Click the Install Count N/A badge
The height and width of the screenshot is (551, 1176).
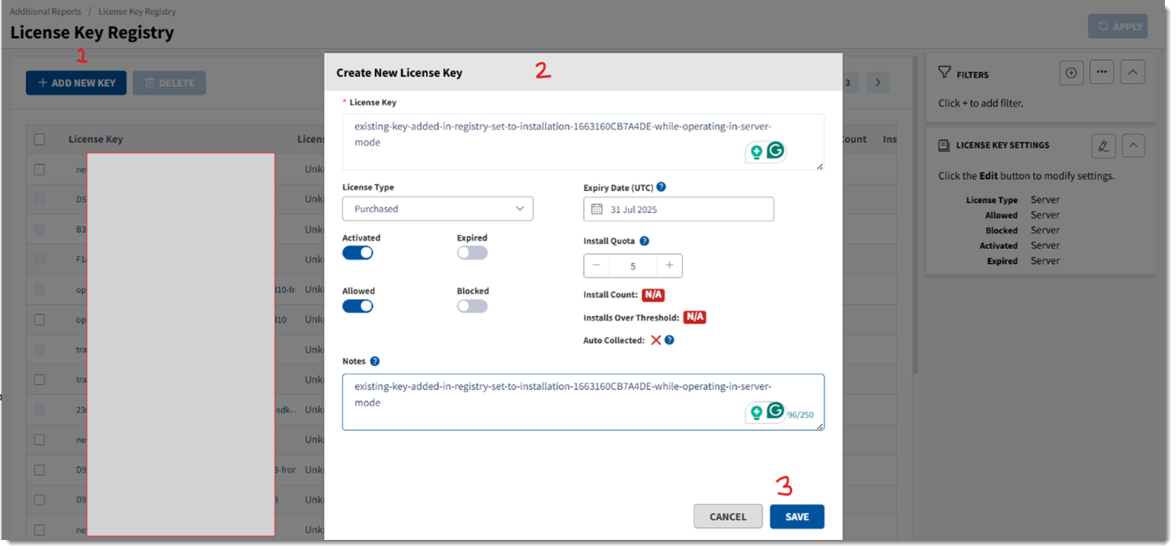coord(653,295)
